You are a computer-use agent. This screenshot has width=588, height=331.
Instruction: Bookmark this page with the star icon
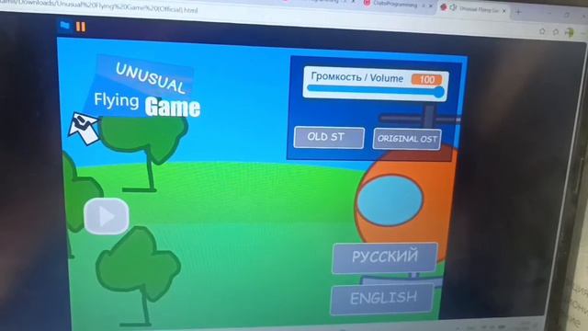(542, 31)
